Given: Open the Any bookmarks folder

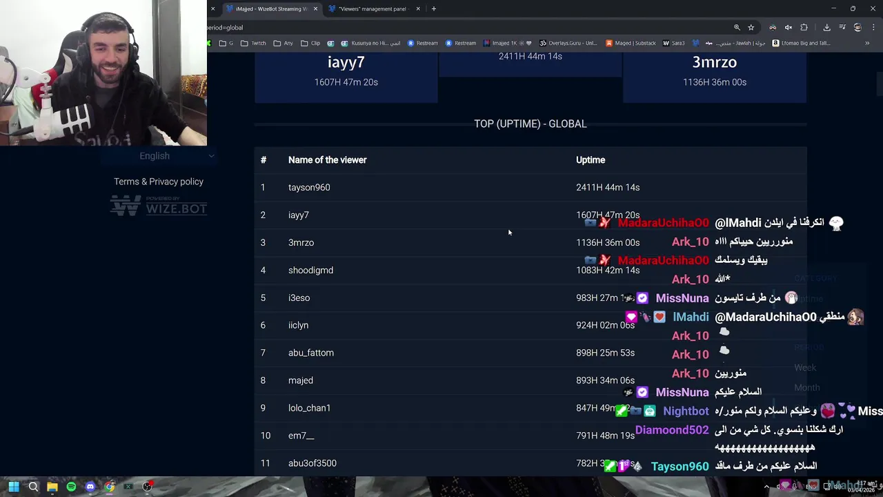Looking at the screenshot, I should [x=283, y=43].
